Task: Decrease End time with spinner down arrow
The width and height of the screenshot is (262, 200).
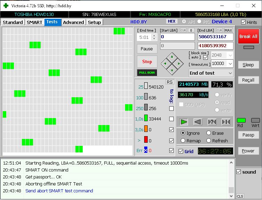Action: click(154, 39)
